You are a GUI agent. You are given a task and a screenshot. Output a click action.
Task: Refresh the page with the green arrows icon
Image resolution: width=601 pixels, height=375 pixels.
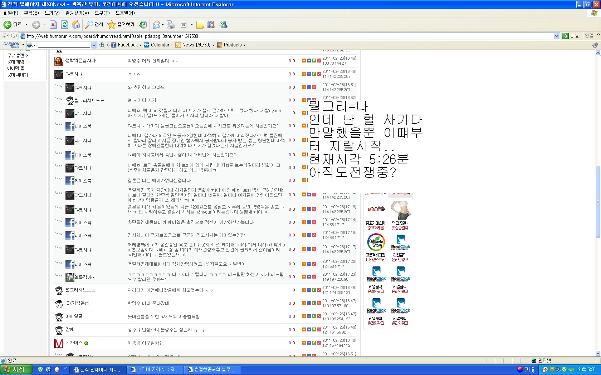coord(64,25)
